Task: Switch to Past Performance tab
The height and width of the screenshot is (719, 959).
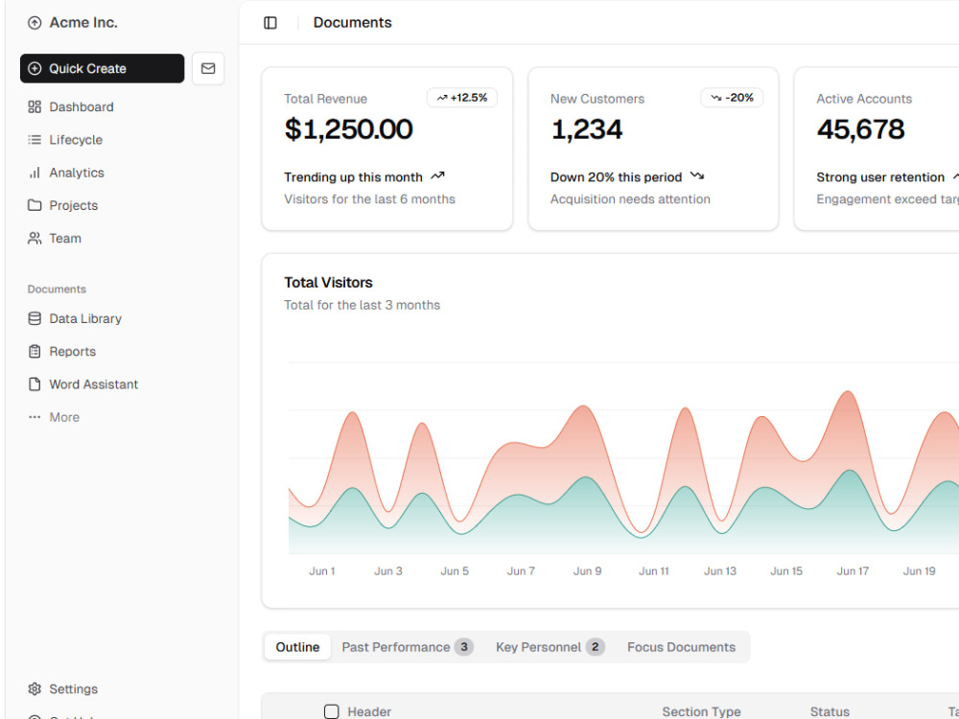Action: (x=408, y=647)
